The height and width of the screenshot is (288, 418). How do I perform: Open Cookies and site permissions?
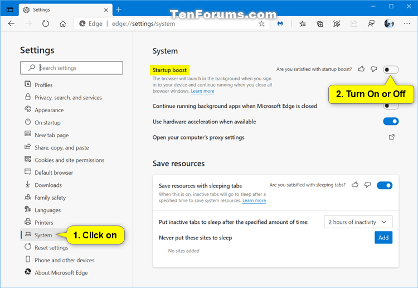(69, 160)
